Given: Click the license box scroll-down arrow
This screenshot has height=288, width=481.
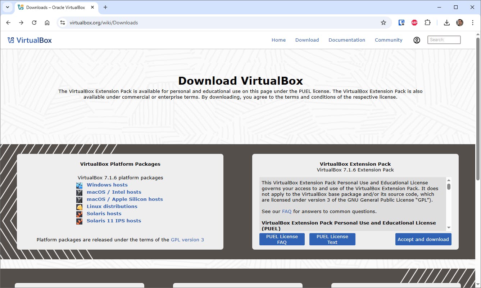Looking at the screenshot, I should point(449,228).
